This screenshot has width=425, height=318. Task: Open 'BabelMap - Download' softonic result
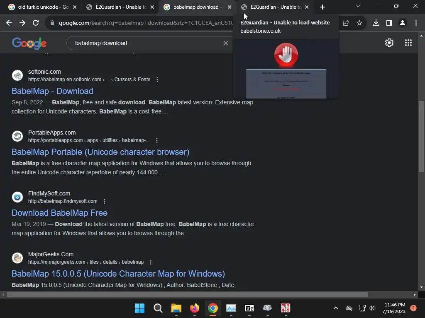click(x=52, y=91)
